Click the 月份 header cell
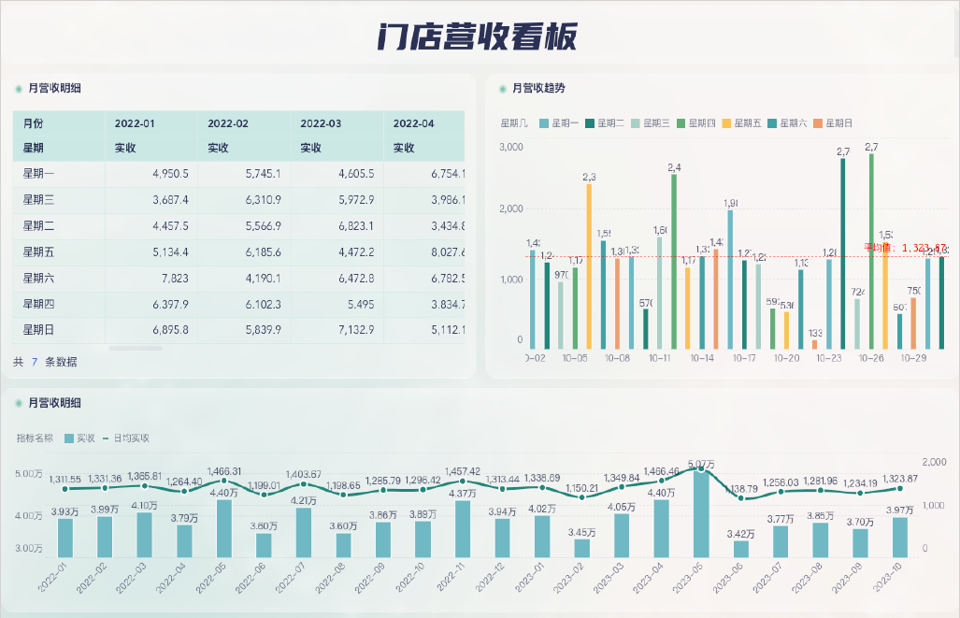 (x=33, y=123)
